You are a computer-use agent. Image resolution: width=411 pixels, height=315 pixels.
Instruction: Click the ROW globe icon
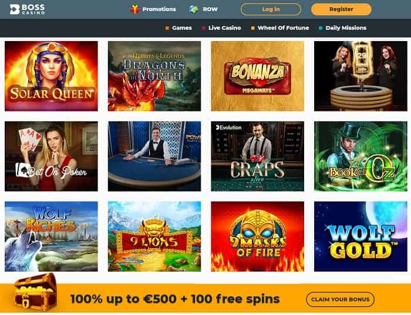point(194,9)
